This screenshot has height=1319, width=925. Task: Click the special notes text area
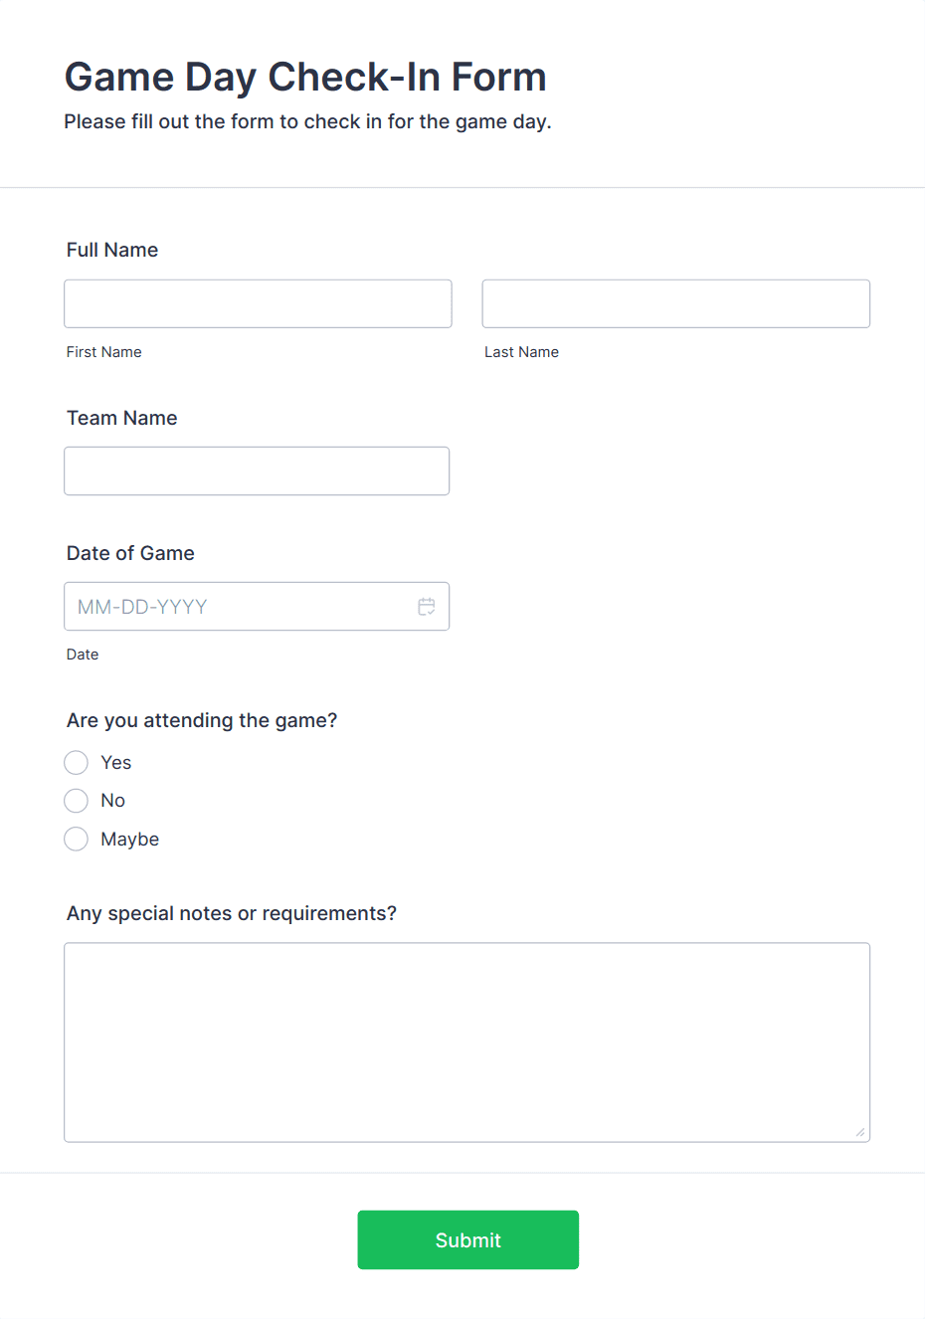click(467, 1041)
